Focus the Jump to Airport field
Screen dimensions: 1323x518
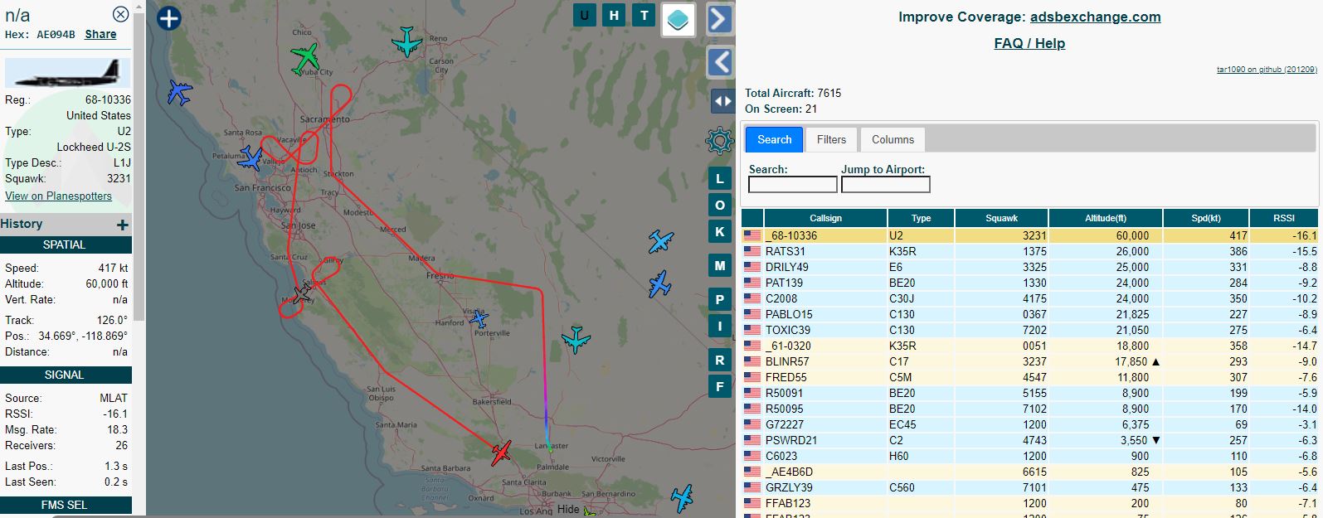(886, 184)
